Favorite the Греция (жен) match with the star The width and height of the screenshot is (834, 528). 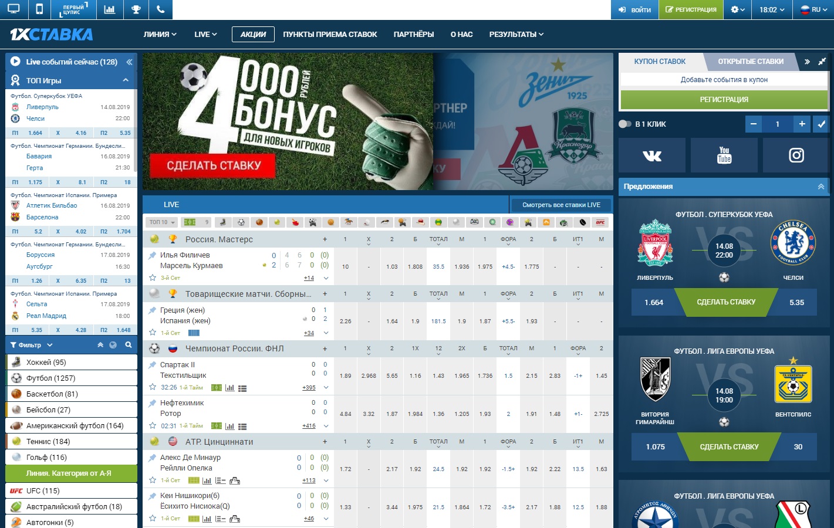[153, 333]
